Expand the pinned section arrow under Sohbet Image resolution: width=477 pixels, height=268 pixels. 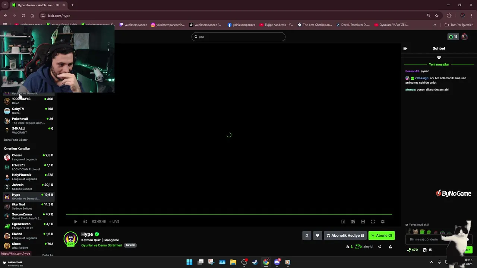(439, 58)
